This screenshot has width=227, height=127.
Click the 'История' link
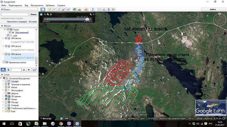[x=33, y=21]
